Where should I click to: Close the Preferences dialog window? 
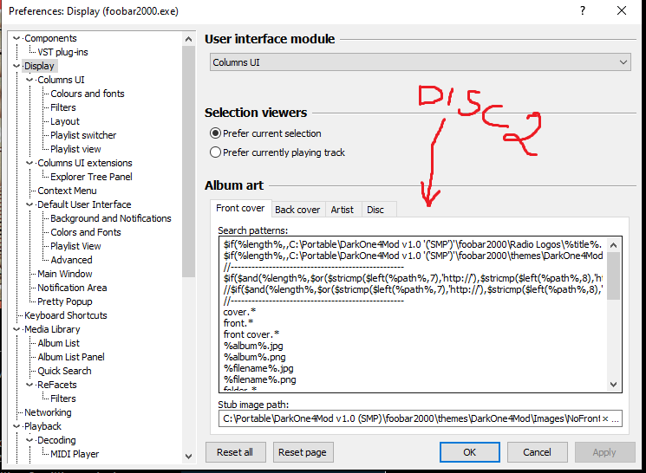point(622,10)
